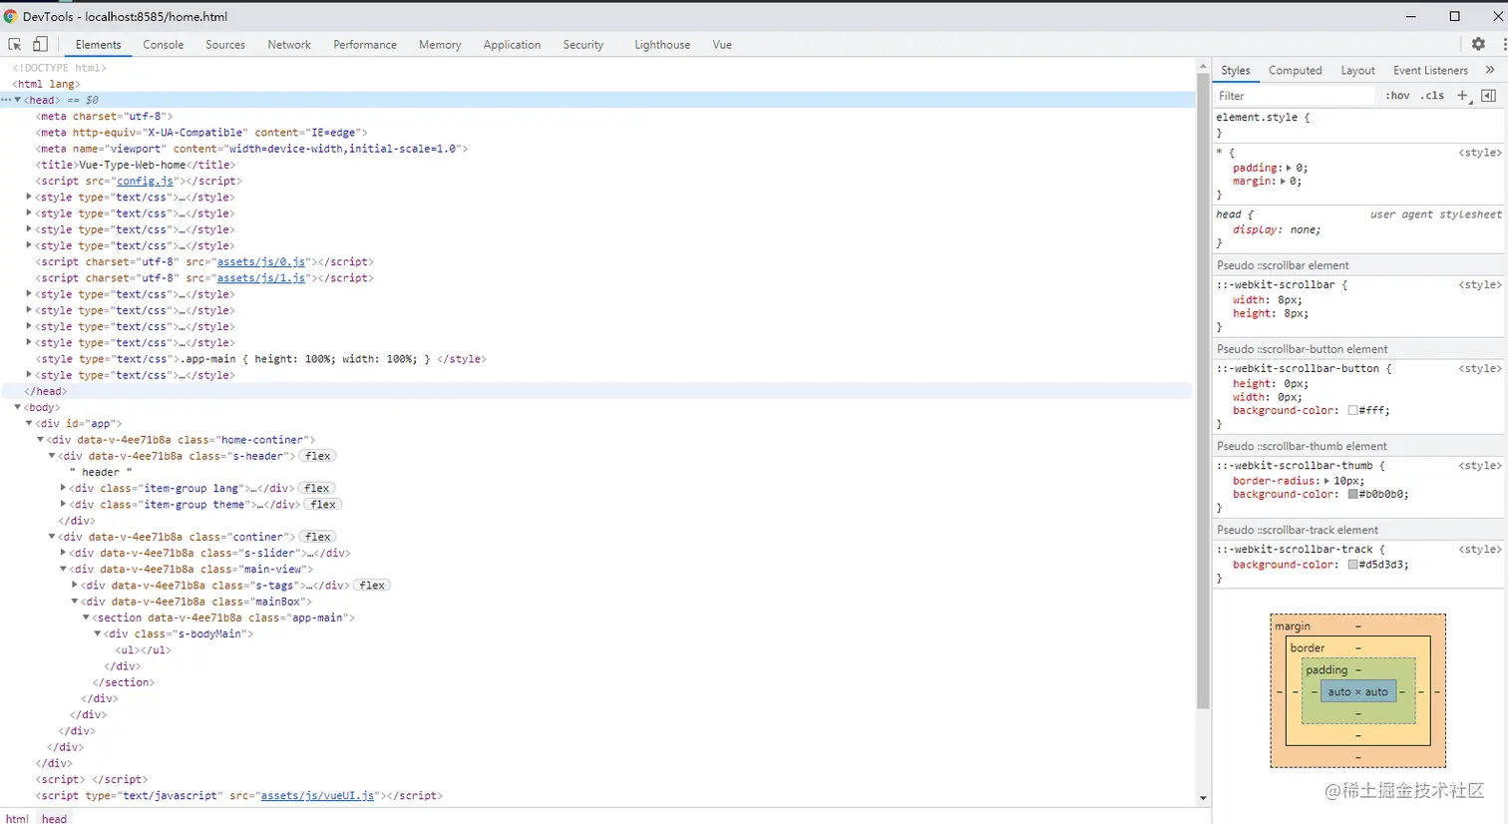Open assets/js/vueUI.js script link
The width and height of the screenshot is (1508, 824).
coord(318,796)
